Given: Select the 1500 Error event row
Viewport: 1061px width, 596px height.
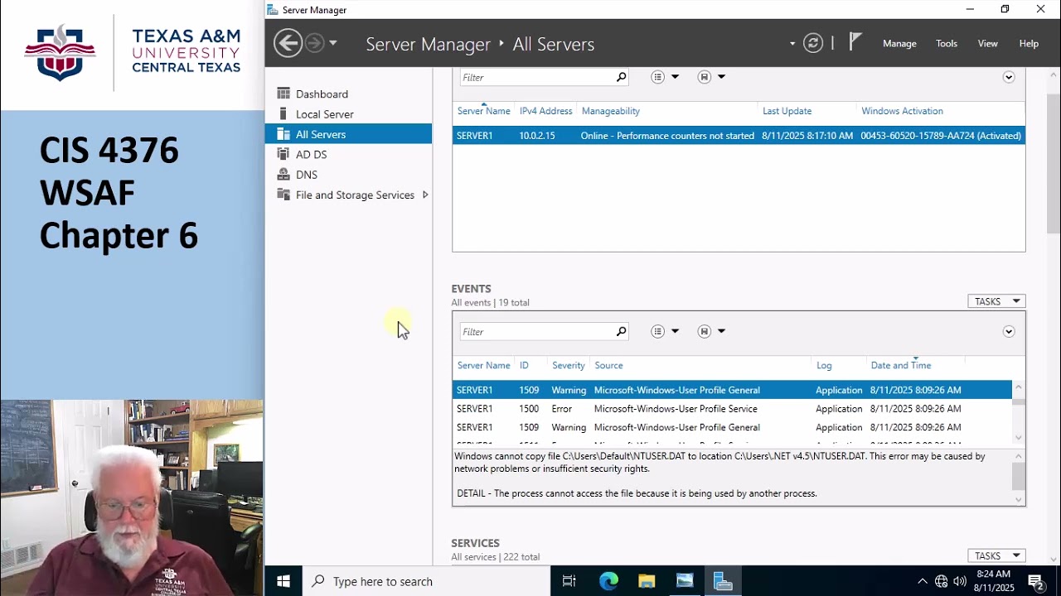Looking at the screenshot, I should 732,409.
